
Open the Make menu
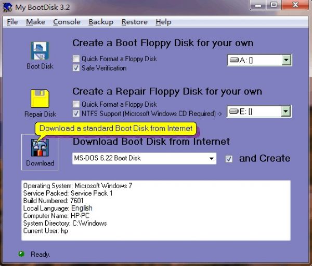[x=35, y=22]
